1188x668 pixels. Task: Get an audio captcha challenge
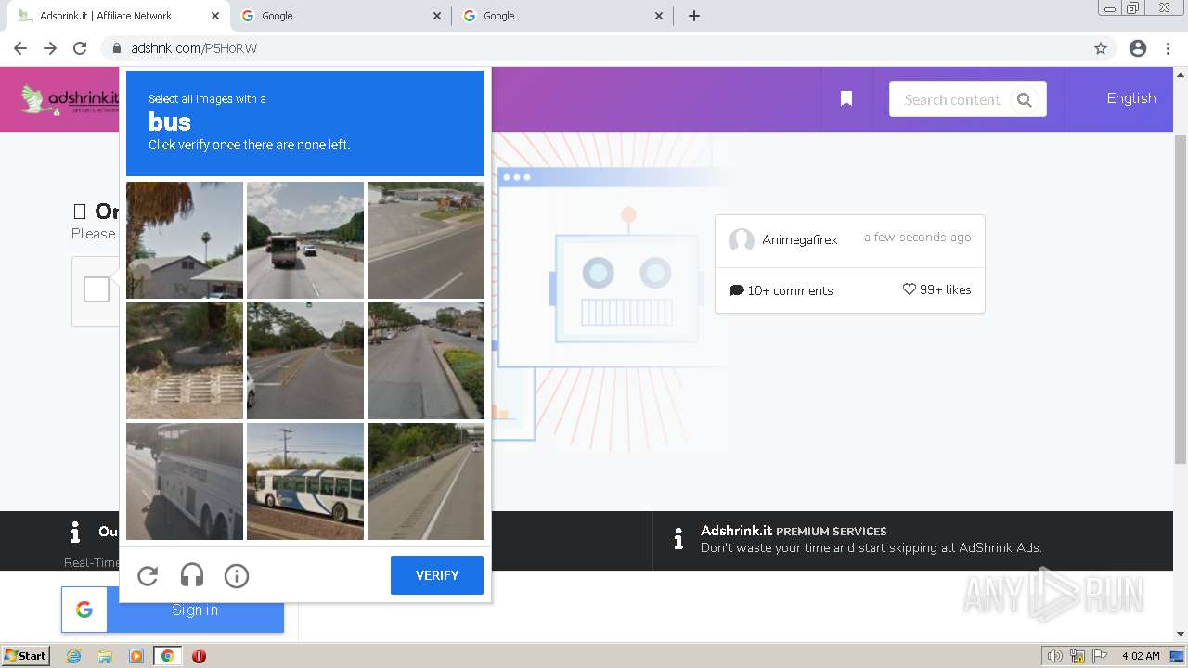(x=192, y=576)
